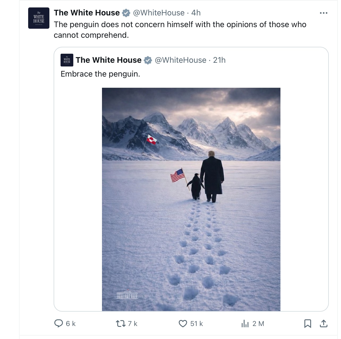Open the three-dot more options menu

323,13
